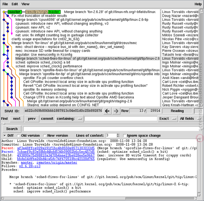Screen dimensions: 204x201
Task: Select commit 'regulator: Use menuconfig in Kconfig'
Action: pyautogui.click(x=44, y=55)
